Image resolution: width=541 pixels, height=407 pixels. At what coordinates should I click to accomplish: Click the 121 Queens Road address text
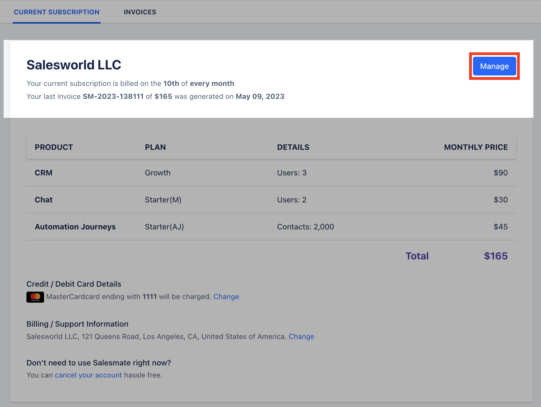pos(110,337)
